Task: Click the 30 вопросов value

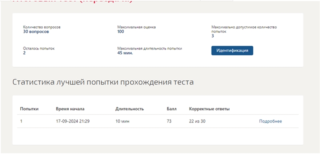Action: (36, 32)
